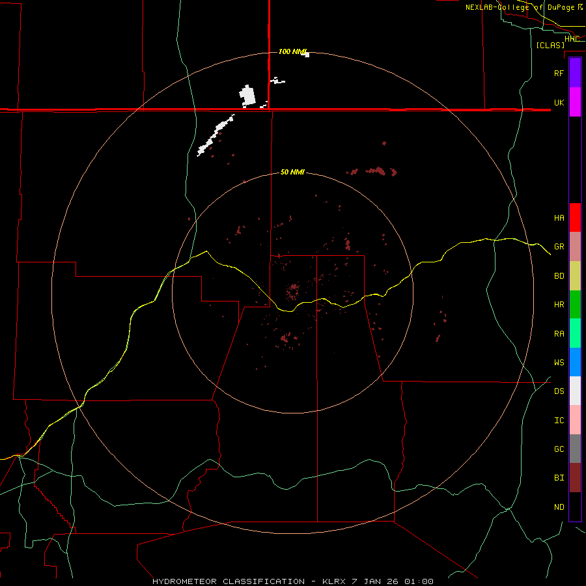
Task: Click the "BD" legend label
Action: (x=559, y=276)
